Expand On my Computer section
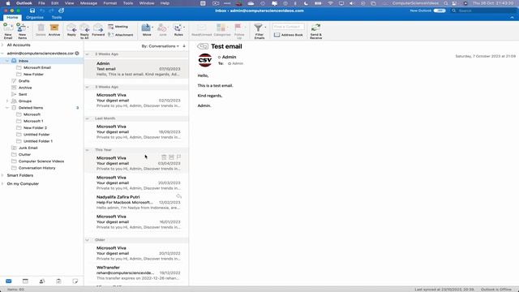This screenshot has height=292, width=519. (2, 183)
